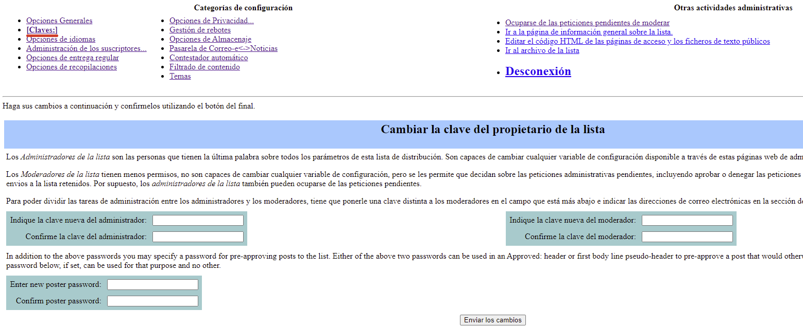Focus the confirm administrator password field
803x327 pixels.
pyautogui.click(x=198, y=237)
